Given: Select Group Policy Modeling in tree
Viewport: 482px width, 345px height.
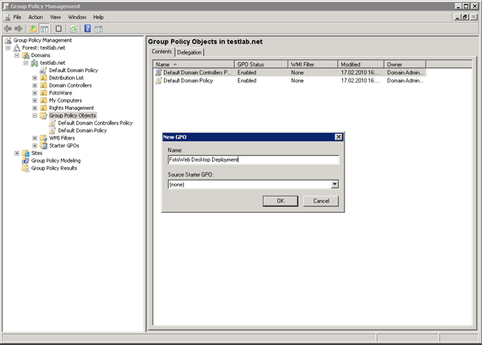Looking at the screenshot, I should [55, 160].
